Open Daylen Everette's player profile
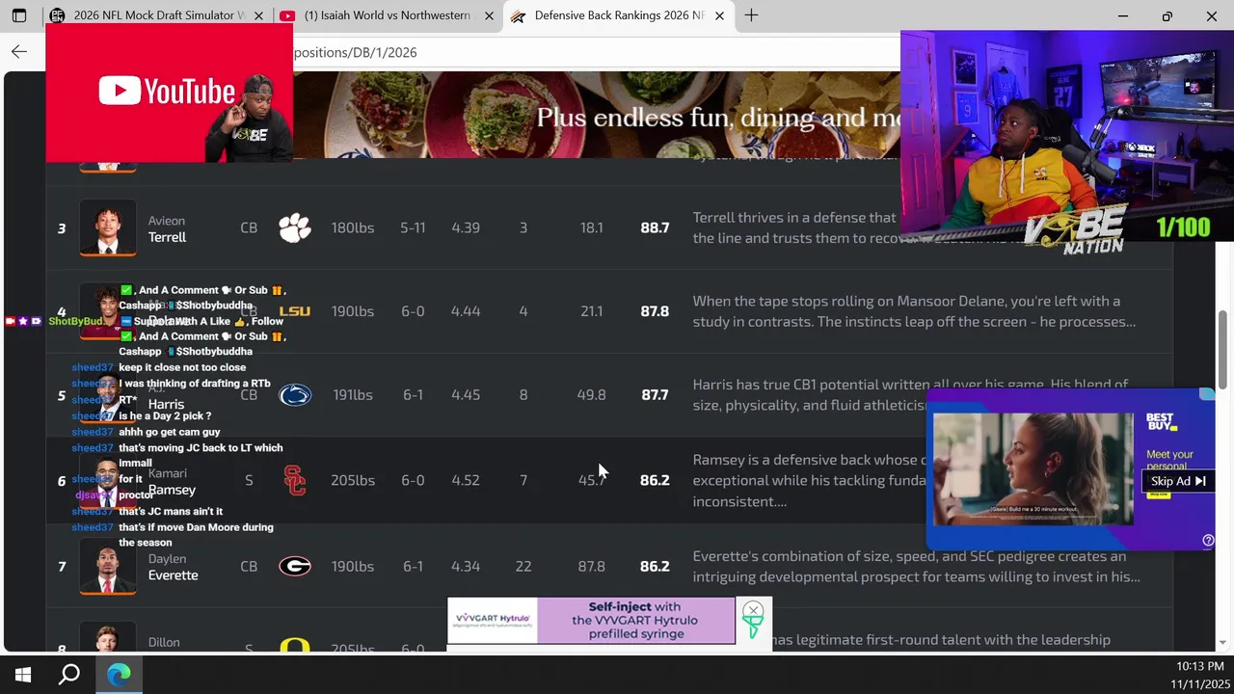1234x694 pixels. pyautogui.click(x=173, y=567)
